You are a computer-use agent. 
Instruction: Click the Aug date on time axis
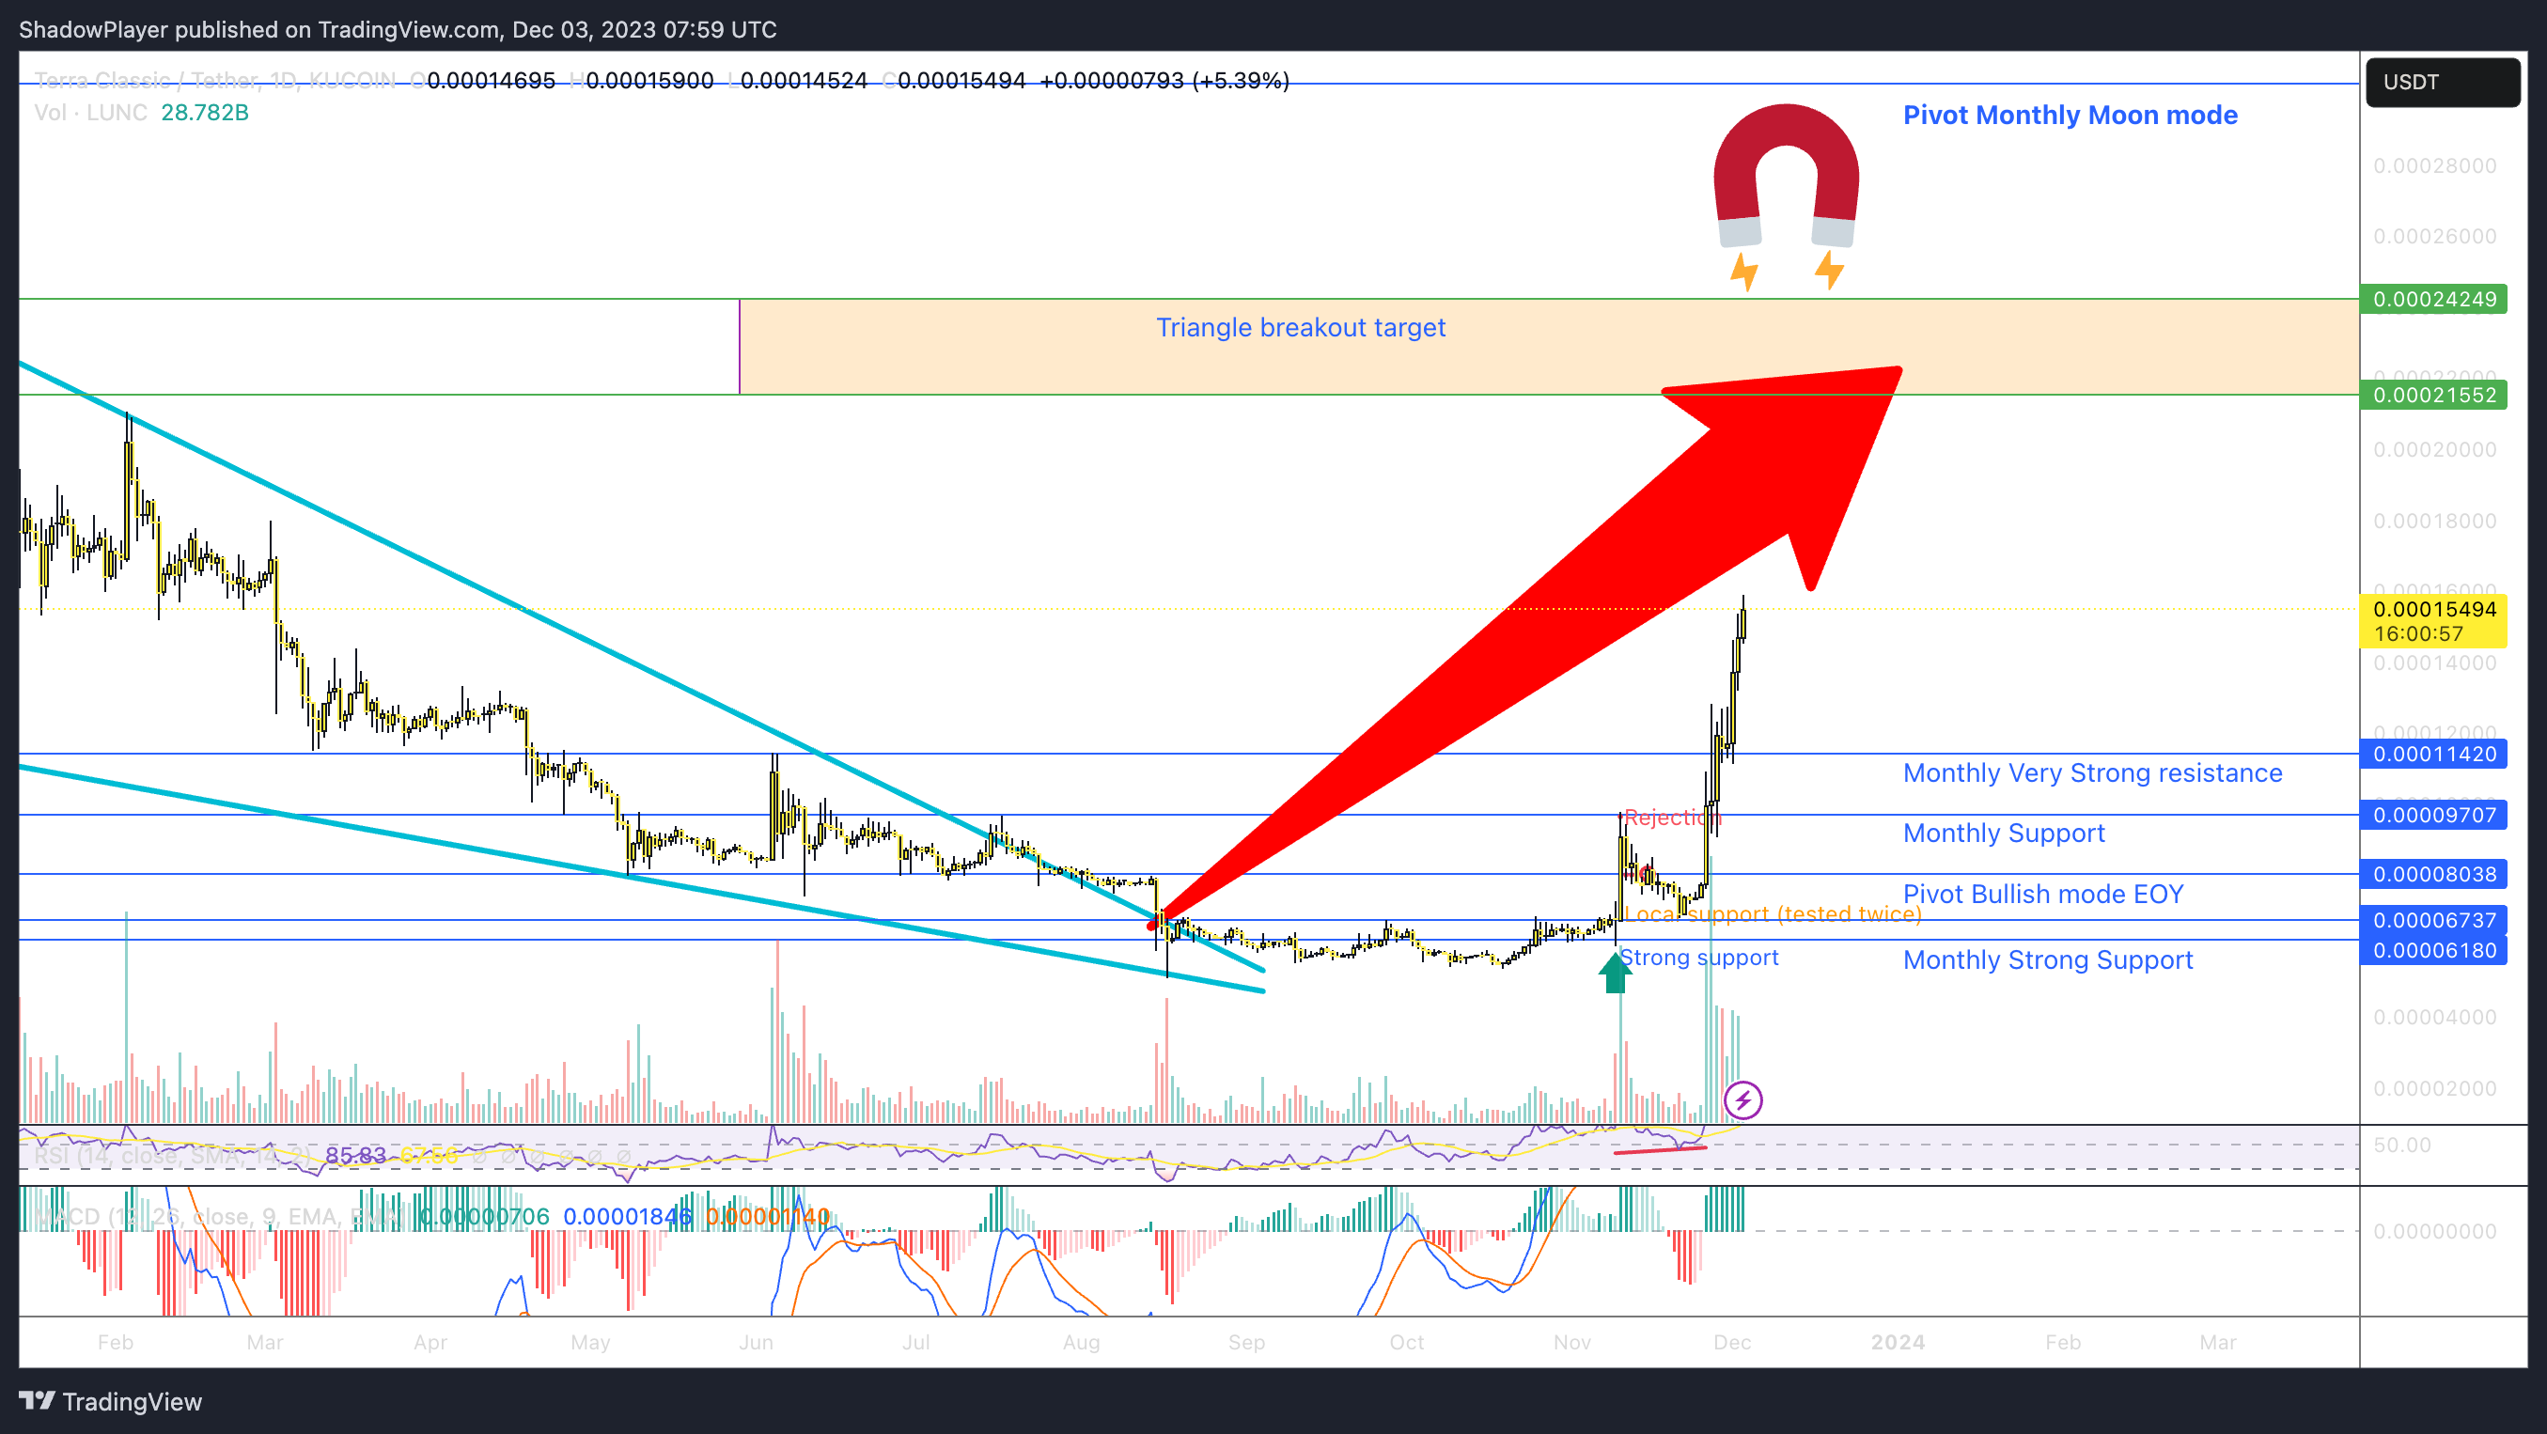[x=1081, y=1342]
